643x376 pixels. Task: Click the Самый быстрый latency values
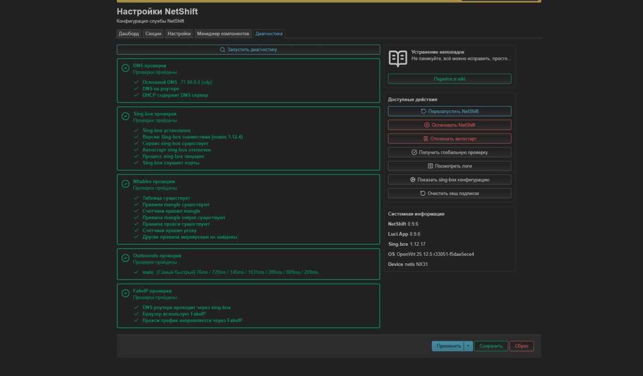point(238,272)
